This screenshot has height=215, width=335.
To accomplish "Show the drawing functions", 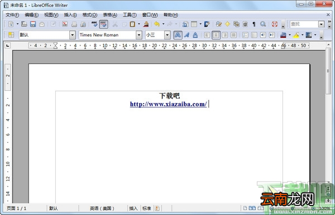I will pos(207,24).
